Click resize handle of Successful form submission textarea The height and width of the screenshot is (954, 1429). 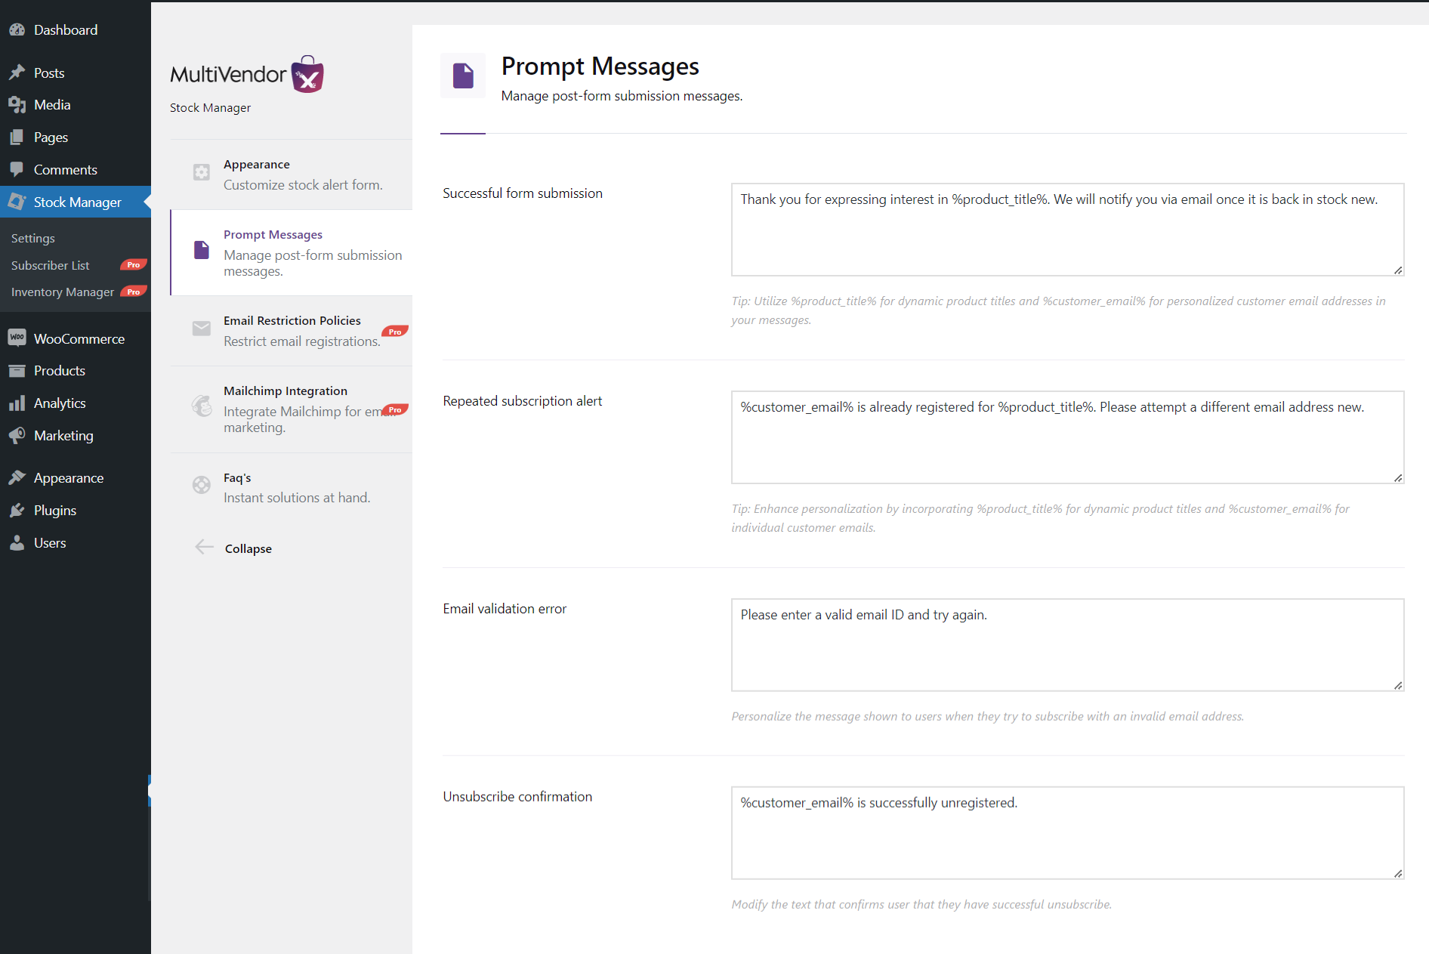click(1398, 270)
